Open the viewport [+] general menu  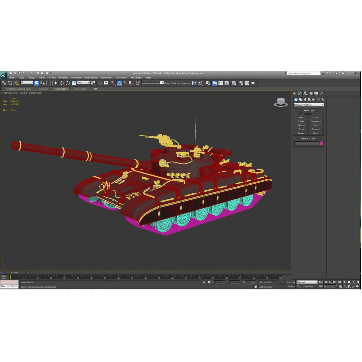(x=3, y=93)
